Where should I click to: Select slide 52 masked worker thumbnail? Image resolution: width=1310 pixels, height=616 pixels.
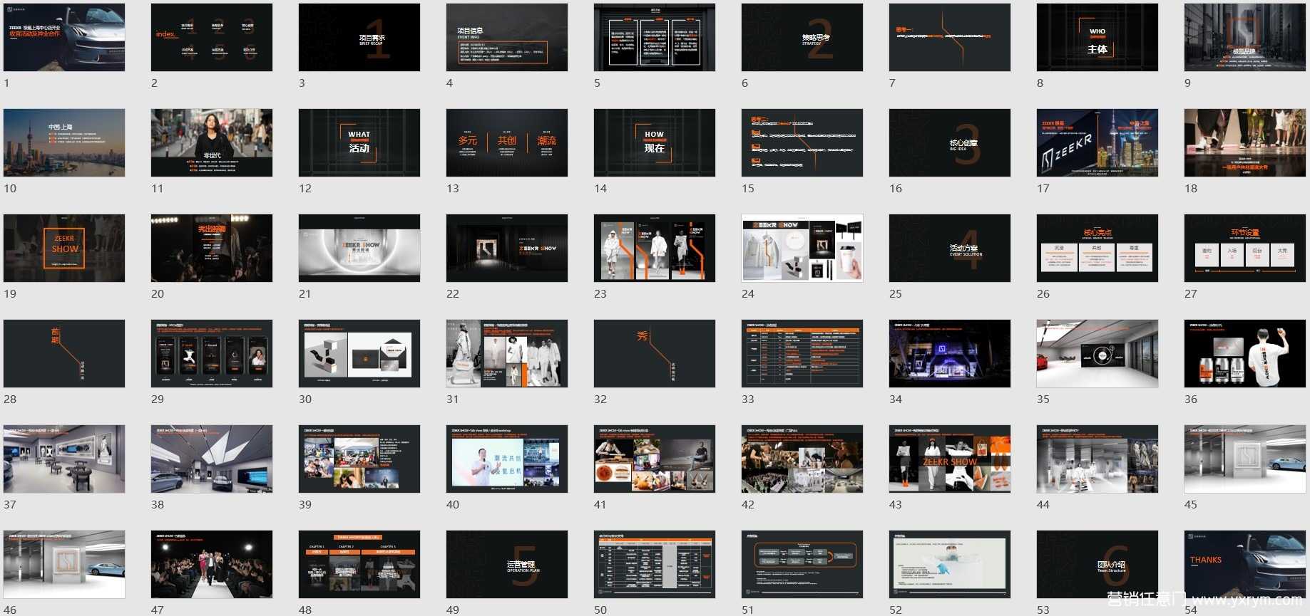[x=950, y=564]
